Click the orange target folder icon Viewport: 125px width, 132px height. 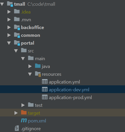tap(24, 113)
